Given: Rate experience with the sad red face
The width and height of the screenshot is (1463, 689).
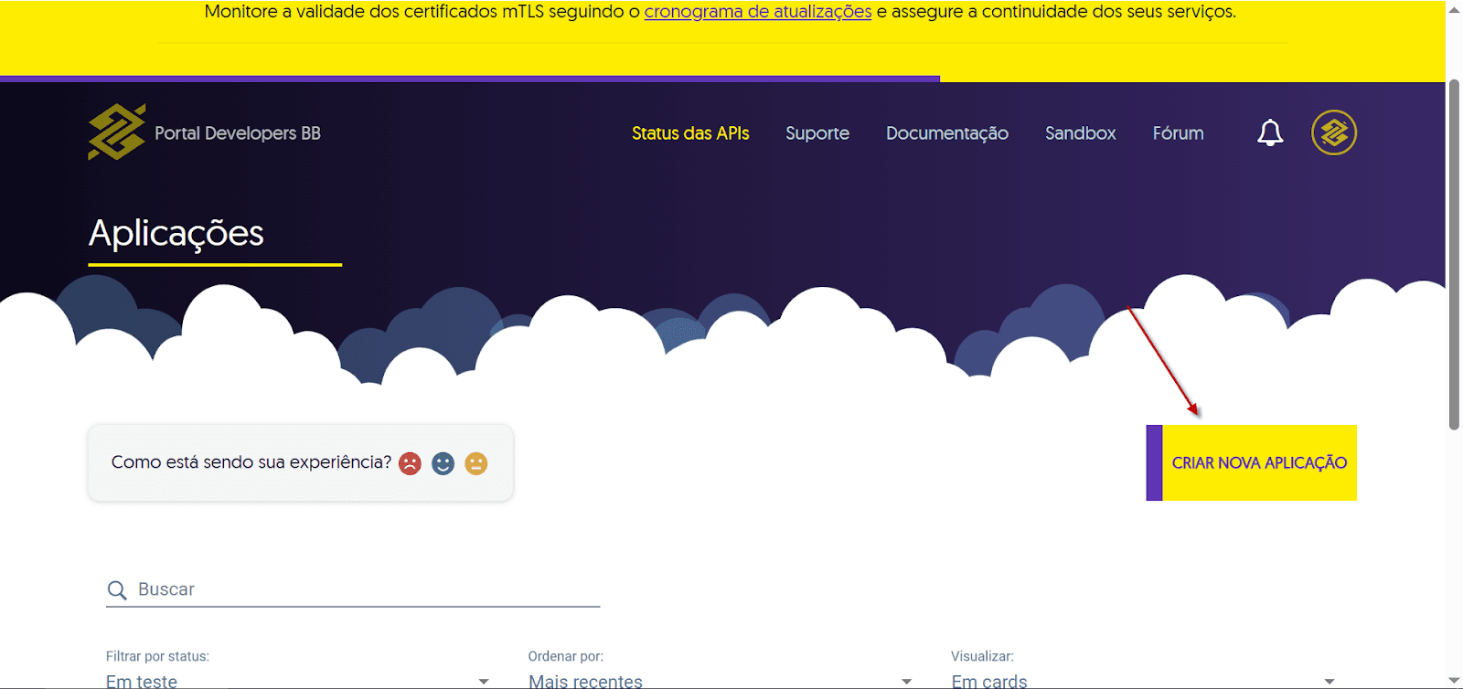Looking at the screenshot, I should pyautogui.click(x=410, y=463).
